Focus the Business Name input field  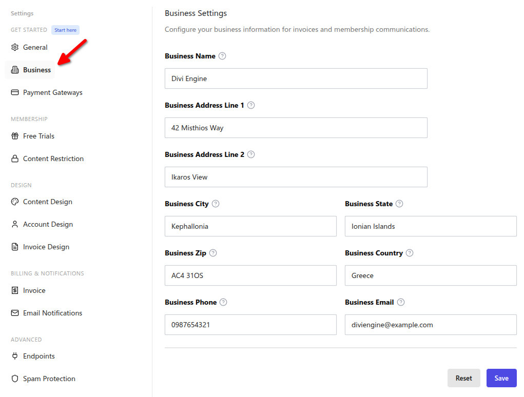tap(296, 79)
